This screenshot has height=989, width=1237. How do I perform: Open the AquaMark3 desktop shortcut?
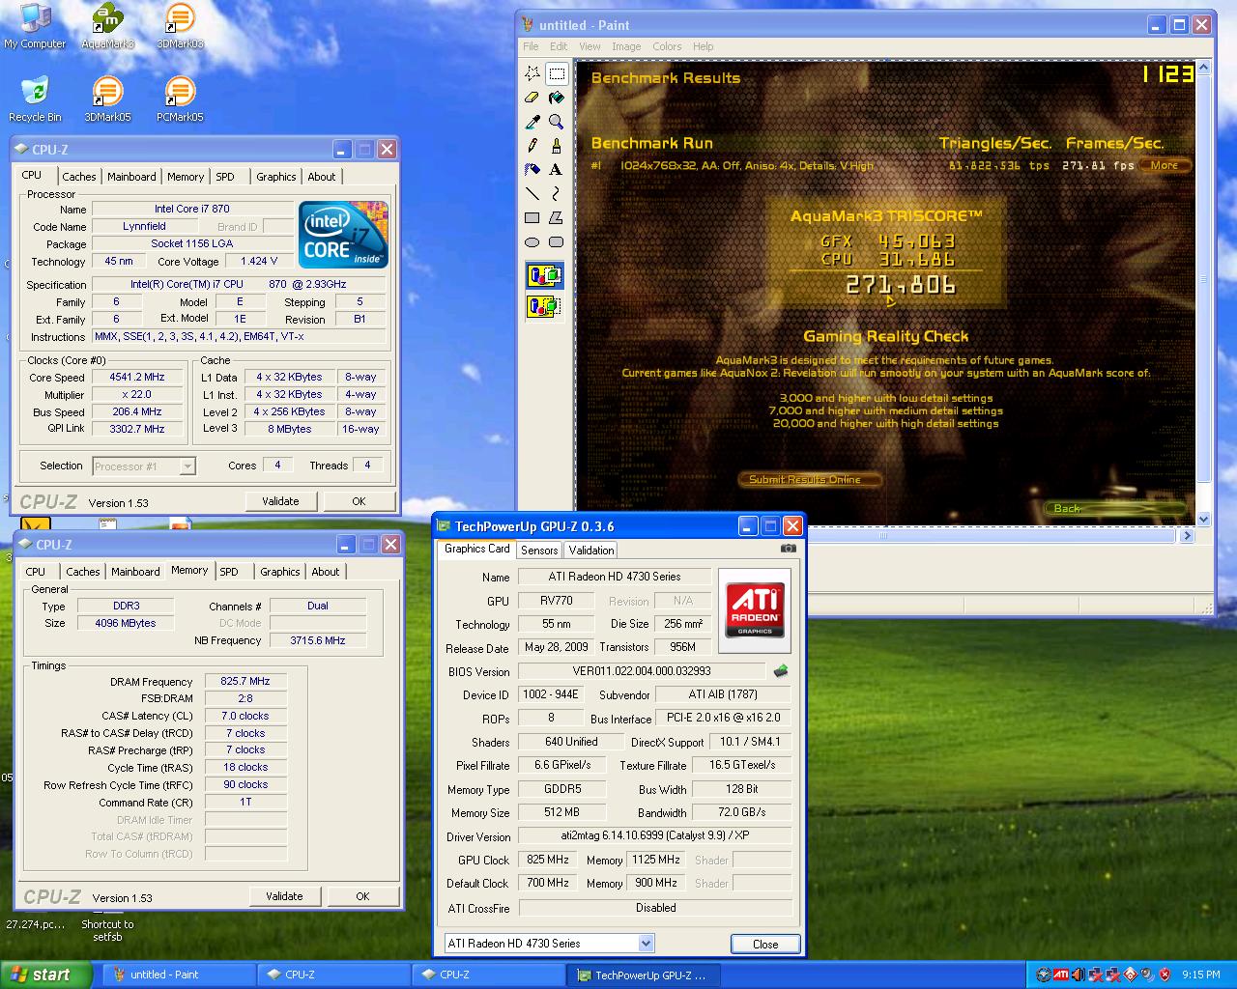[107, 26]
